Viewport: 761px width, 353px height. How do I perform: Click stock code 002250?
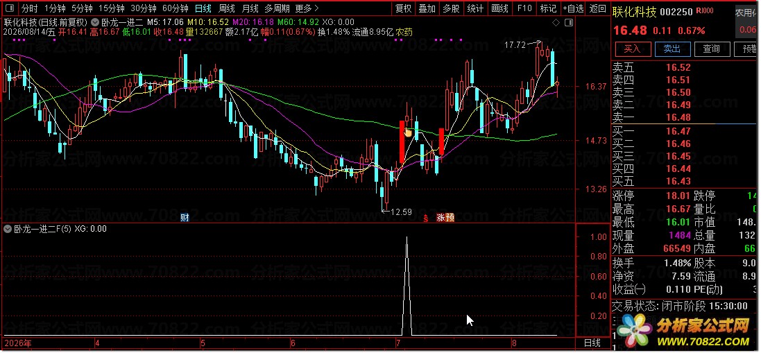(x=676, y=12)
